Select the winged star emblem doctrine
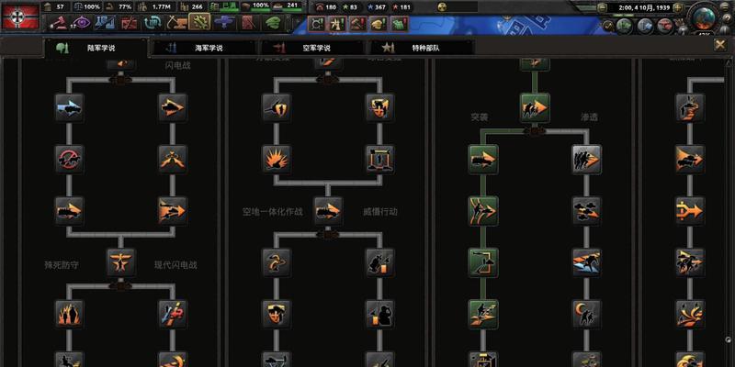The image size is (735, 367). [x=121, y=262]
